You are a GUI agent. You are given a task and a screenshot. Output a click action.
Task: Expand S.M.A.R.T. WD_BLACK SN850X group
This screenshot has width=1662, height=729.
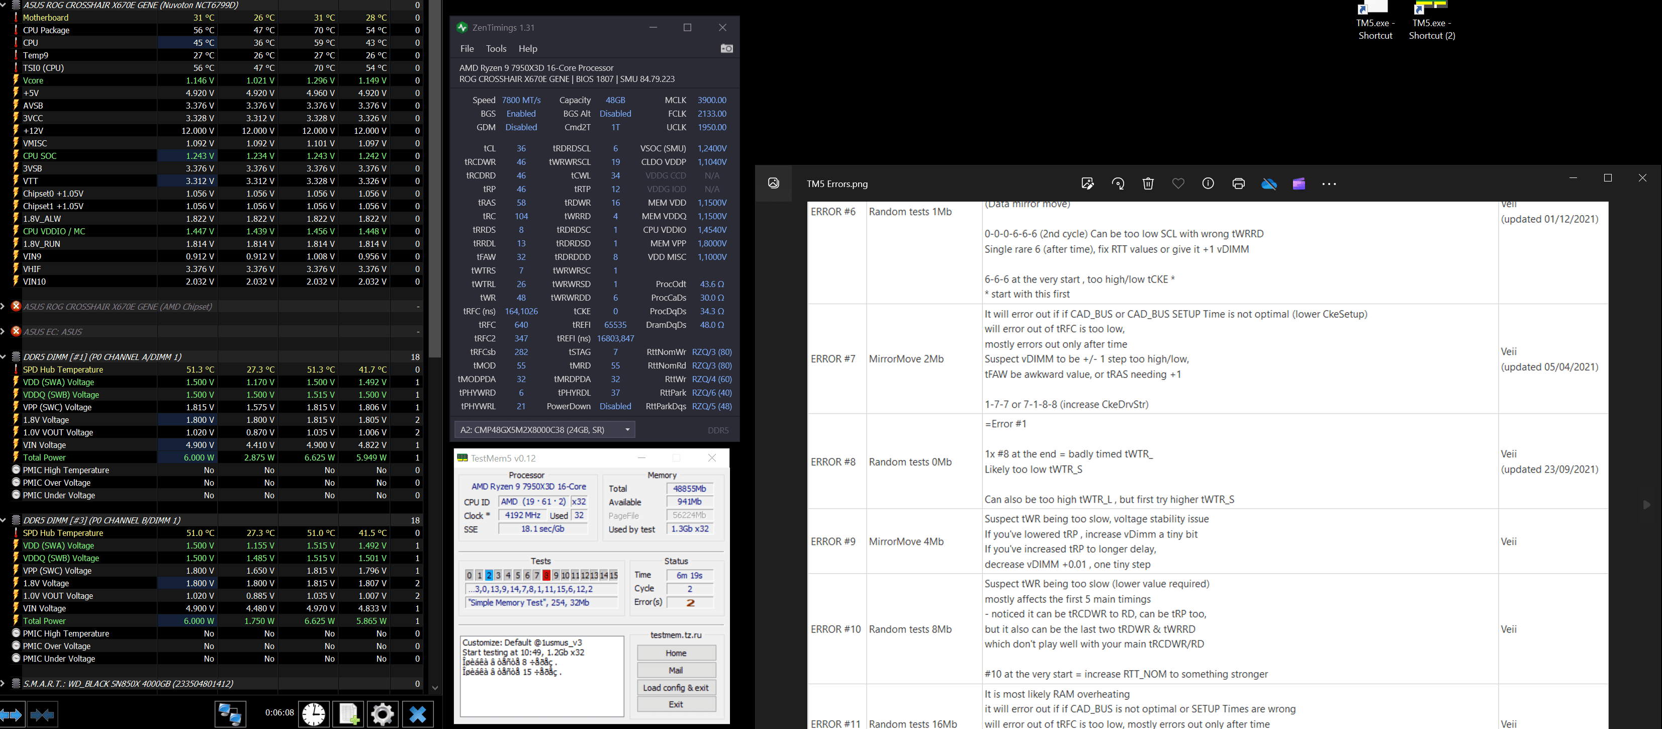(4, 683)
